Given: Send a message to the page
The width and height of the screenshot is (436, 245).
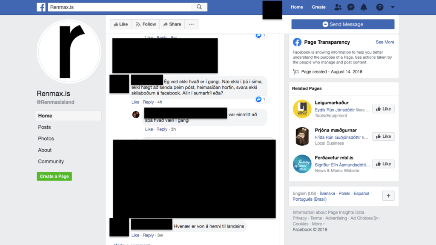Looking at the screenshot, I should coord(343,24).
